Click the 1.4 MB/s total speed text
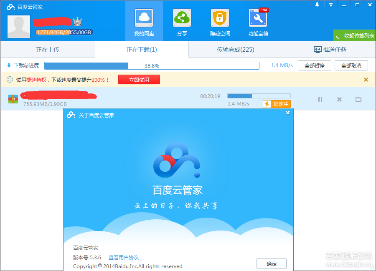Screen dimensions: 376x271 pos(282,65)
